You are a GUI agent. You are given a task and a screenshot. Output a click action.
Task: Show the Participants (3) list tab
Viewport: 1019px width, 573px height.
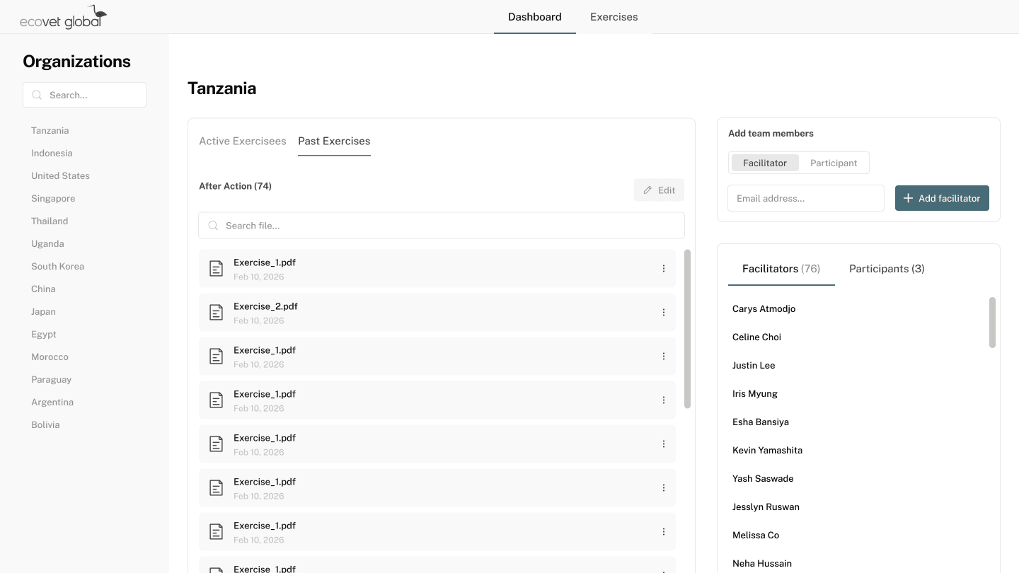pos(887,269)
